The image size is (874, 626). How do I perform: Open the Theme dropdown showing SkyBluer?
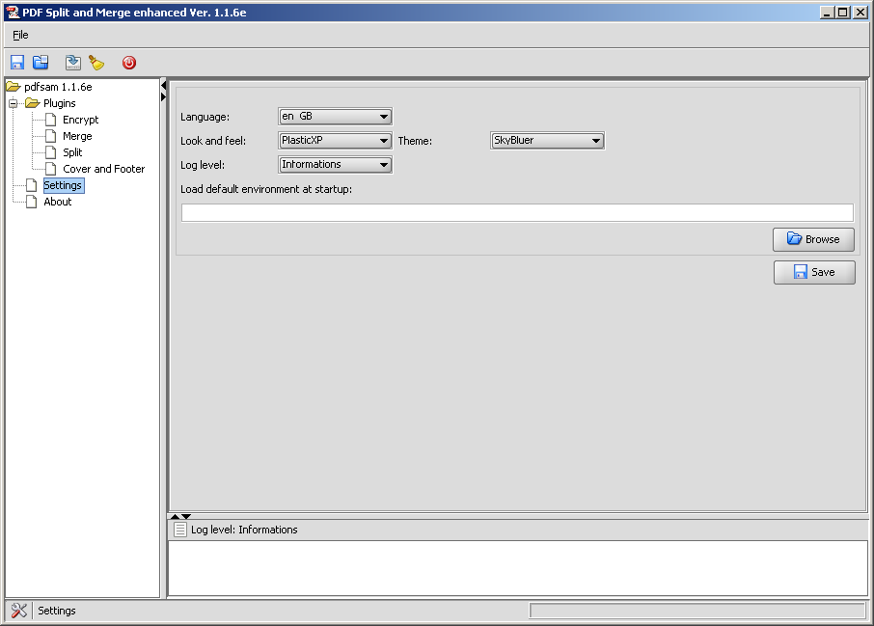click(x=547, y=141)
